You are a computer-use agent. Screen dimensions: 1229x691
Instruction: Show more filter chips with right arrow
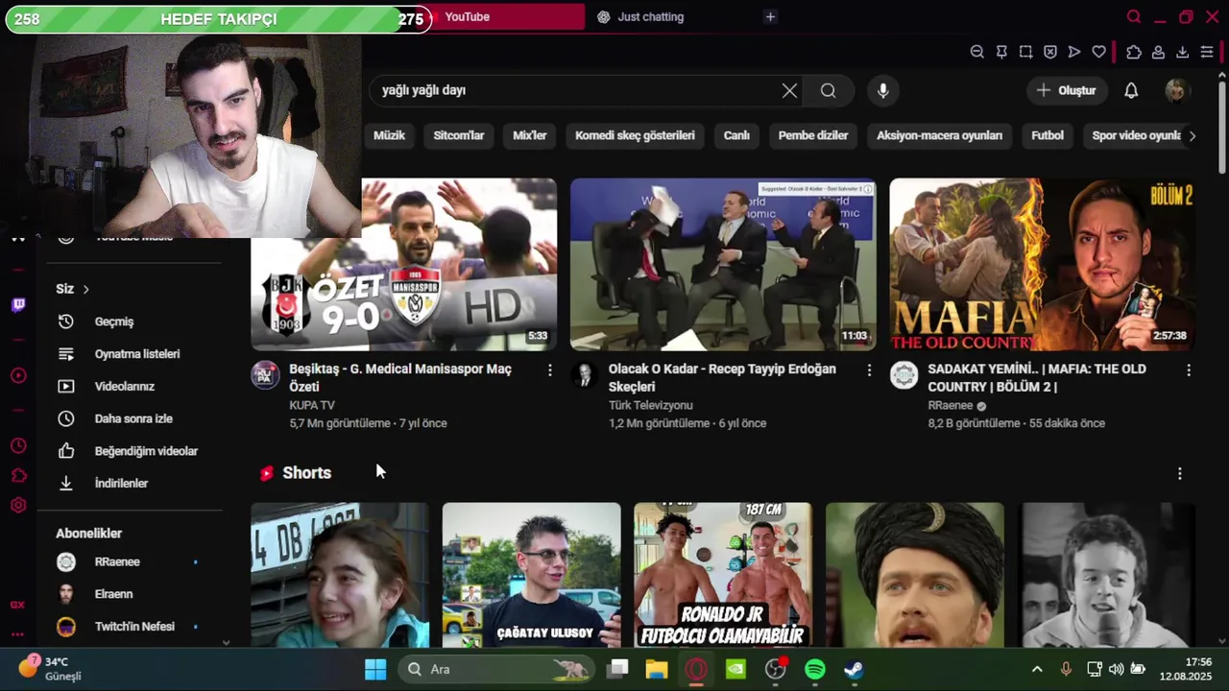[x=1193, y=135]
